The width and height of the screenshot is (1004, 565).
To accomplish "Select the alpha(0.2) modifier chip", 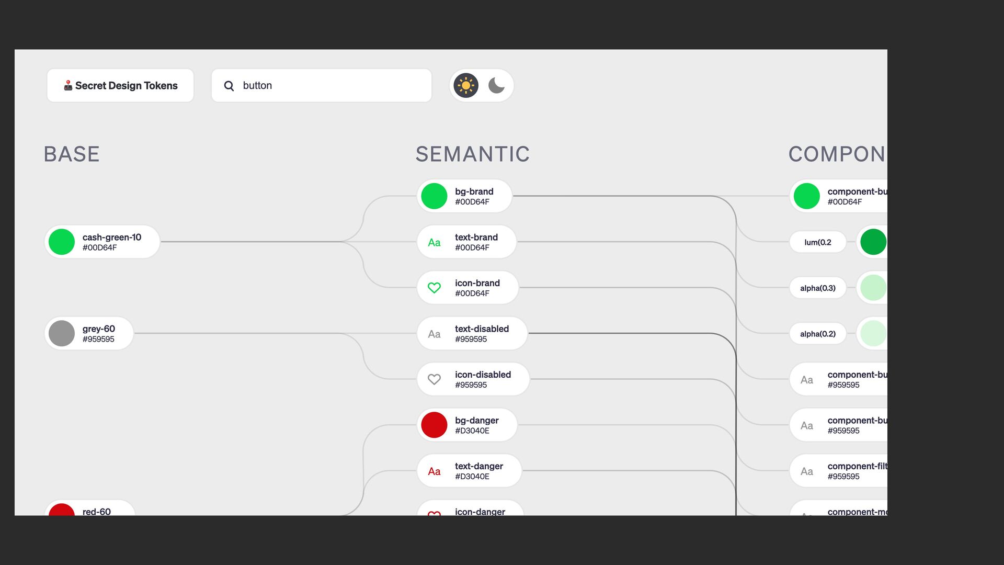I will [817, 334].
